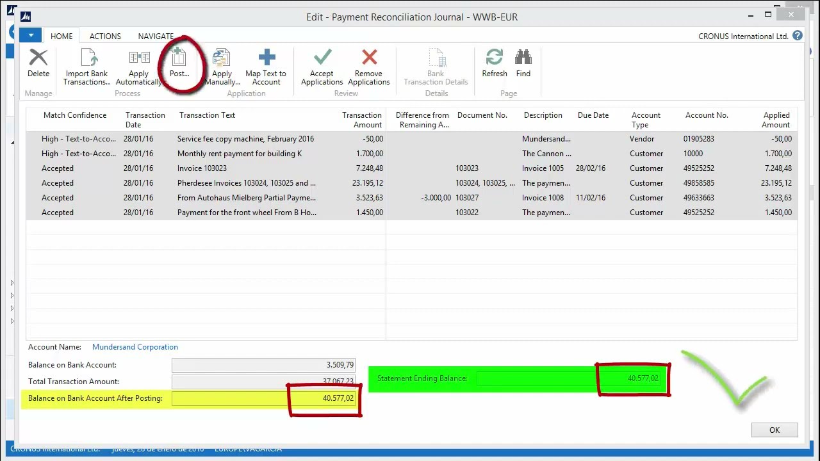Click the OK button
This screenshot has height=461, width=820.
click(775, 430)
